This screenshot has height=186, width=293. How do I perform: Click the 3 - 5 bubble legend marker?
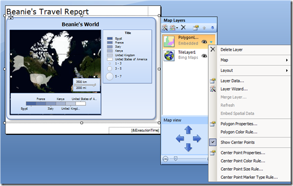109,69
